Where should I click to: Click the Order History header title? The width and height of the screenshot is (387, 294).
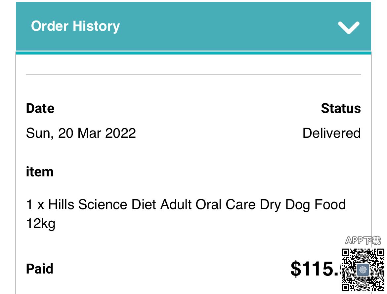point(75,26)
